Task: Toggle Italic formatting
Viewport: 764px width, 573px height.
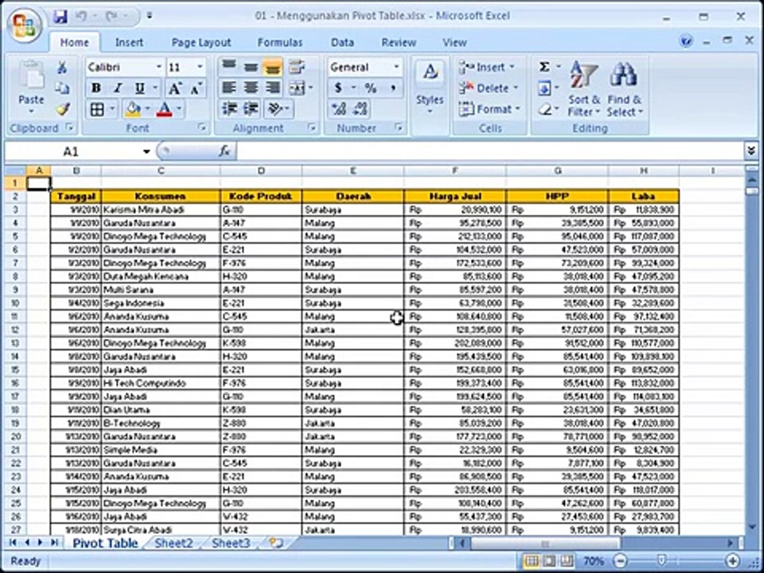Action: 118,88
